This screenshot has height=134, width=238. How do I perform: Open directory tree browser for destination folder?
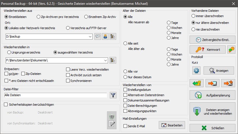pyautogui.click(x=113, y=60)
